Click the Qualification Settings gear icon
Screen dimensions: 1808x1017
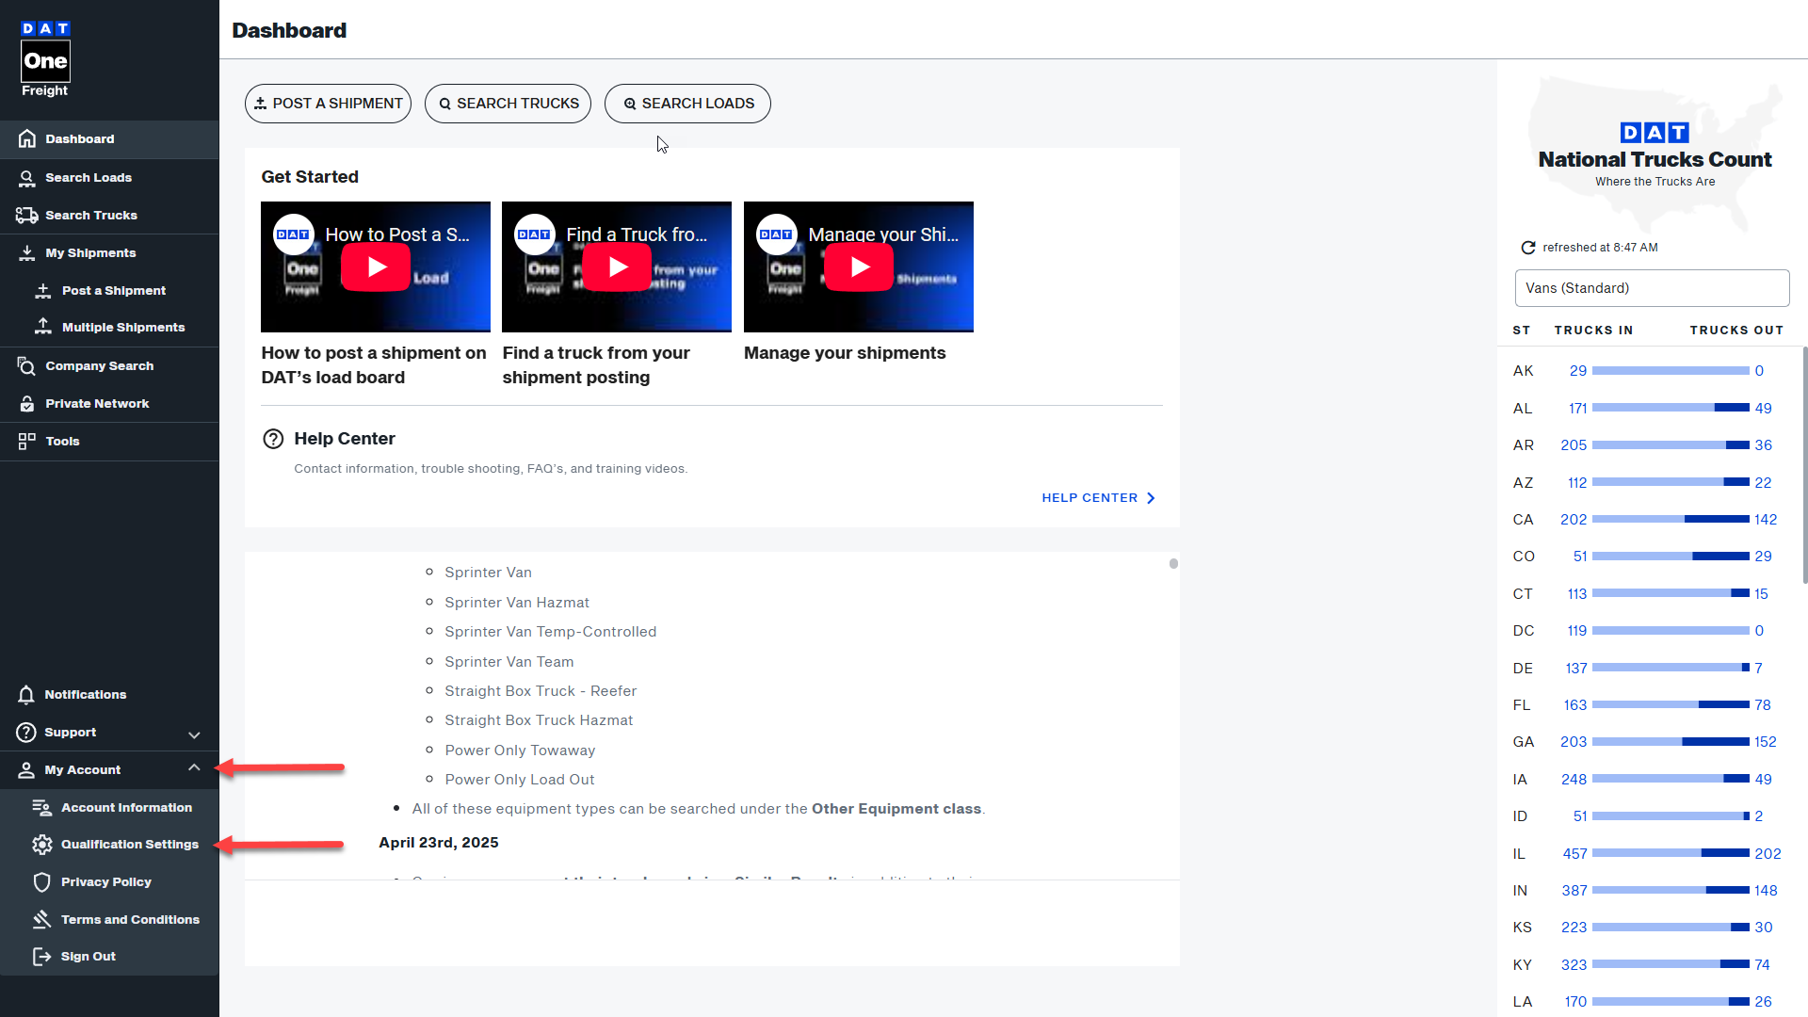pos(42,845)
